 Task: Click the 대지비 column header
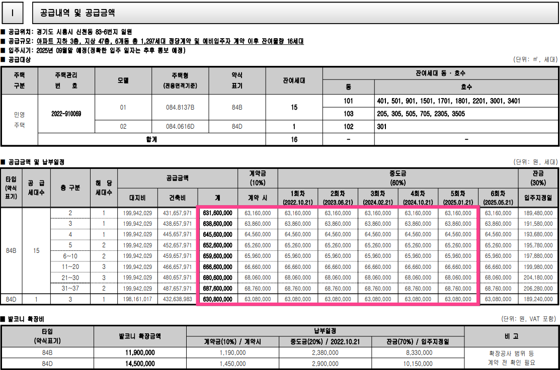tap(137, 198)
